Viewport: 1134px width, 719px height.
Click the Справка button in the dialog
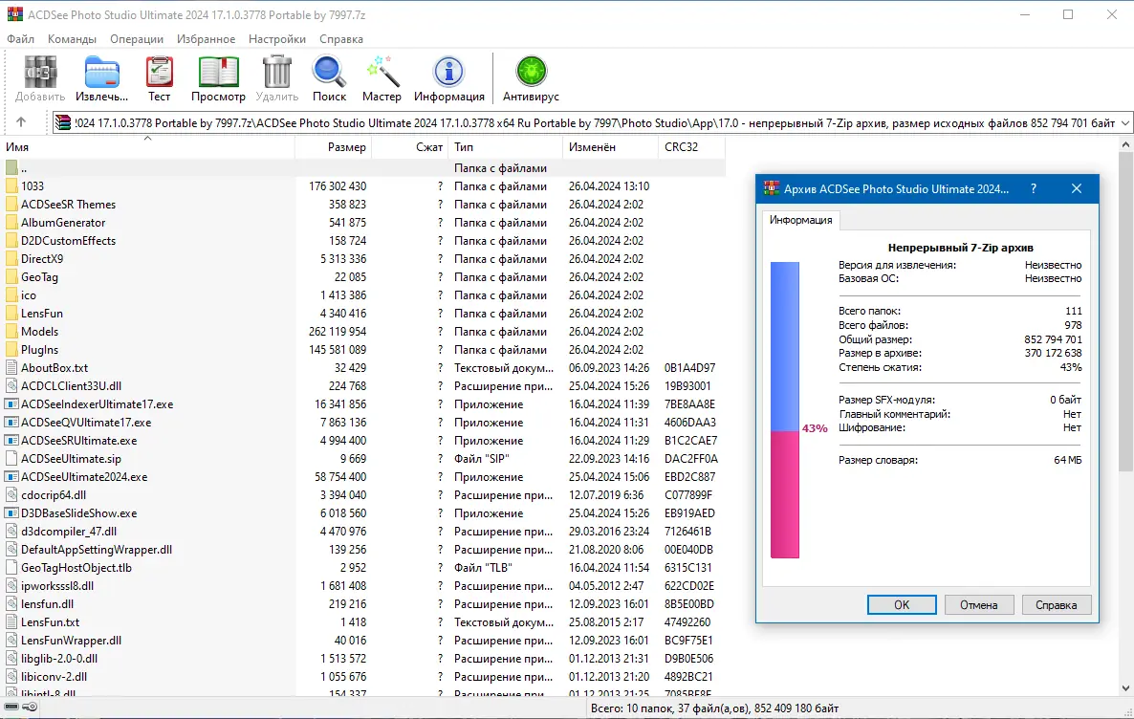pos(1056,604)
